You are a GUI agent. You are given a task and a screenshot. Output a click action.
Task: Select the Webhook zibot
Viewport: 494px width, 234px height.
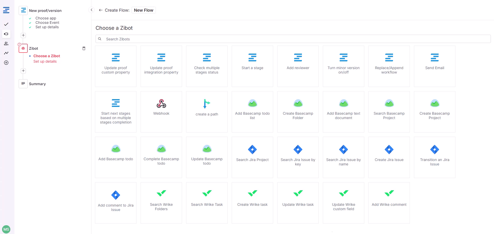pyautogui.click(x=161, y=112)
